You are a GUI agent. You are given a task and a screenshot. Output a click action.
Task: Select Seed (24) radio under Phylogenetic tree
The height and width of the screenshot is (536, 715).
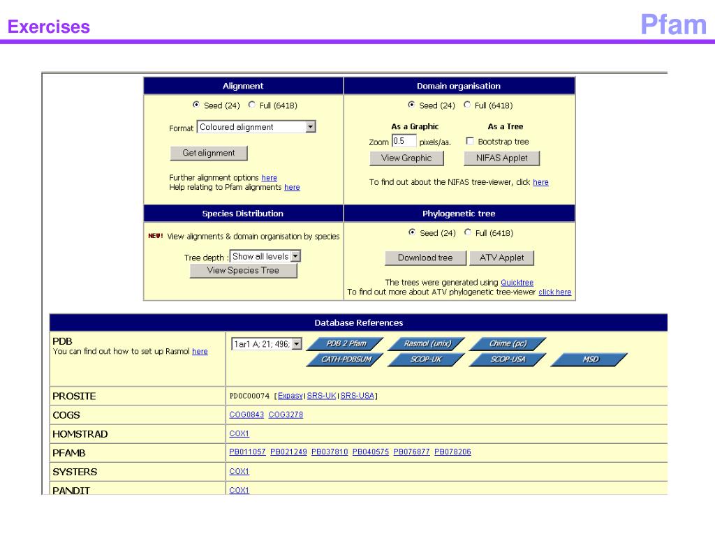(x=412, y=232)
